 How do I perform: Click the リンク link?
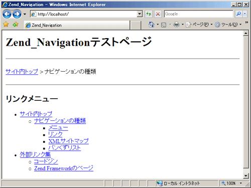coord(55,134)
